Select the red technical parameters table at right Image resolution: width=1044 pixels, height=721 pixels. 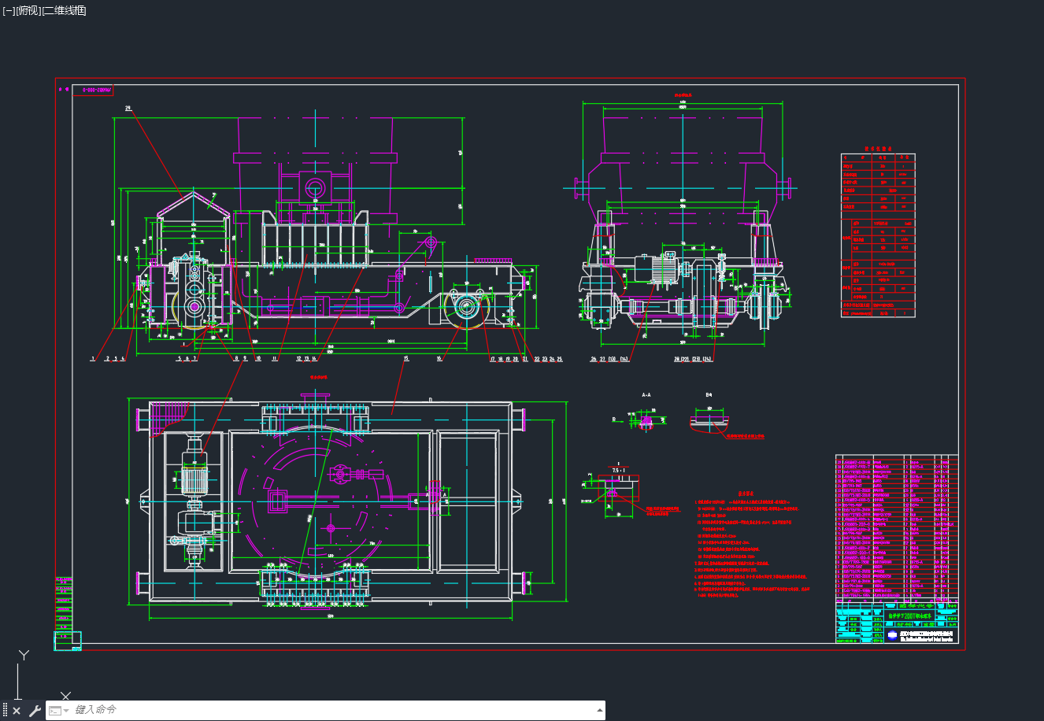pos(878,235)
